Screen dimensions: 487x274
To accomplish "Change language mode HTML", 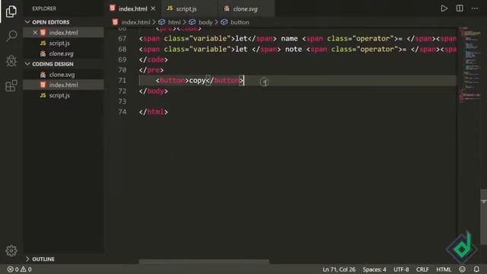I will pos(444,269).
